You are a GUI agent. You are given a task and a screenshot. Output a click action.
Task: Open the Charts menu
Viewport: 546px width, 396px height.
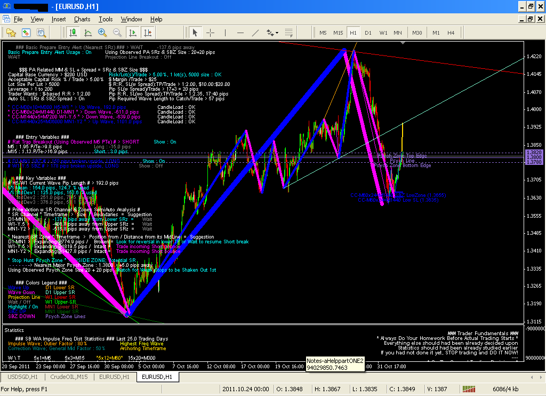tap(82, 19)
